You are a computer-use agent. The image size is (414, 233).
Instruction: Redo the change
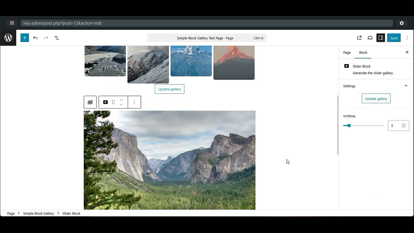pos(46,38)
